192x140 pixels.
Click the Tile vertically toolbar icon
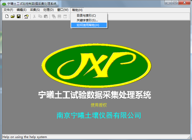click(x=65, y=16)
